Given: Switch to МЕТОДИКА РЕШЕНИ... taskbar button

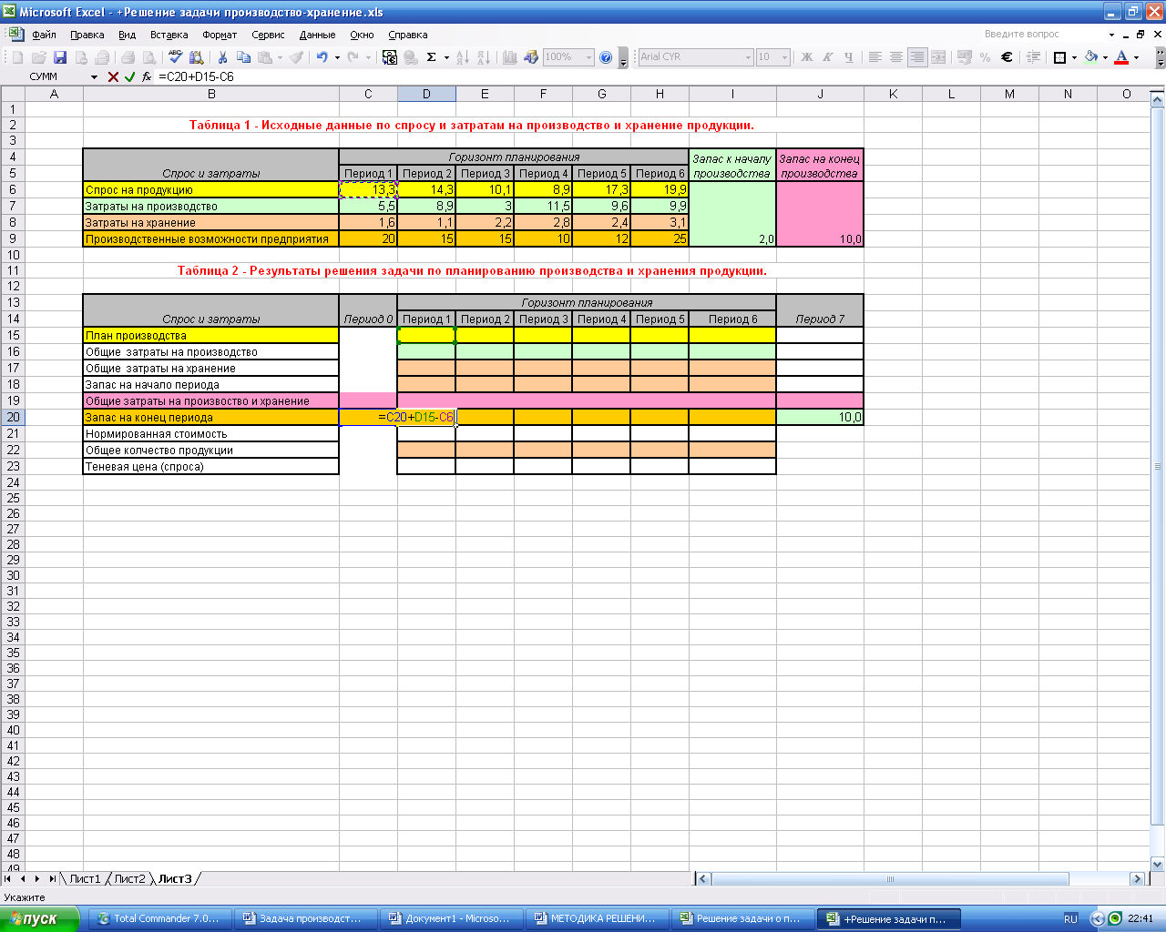Looking at the screenshot, I should tap(597, 918).
